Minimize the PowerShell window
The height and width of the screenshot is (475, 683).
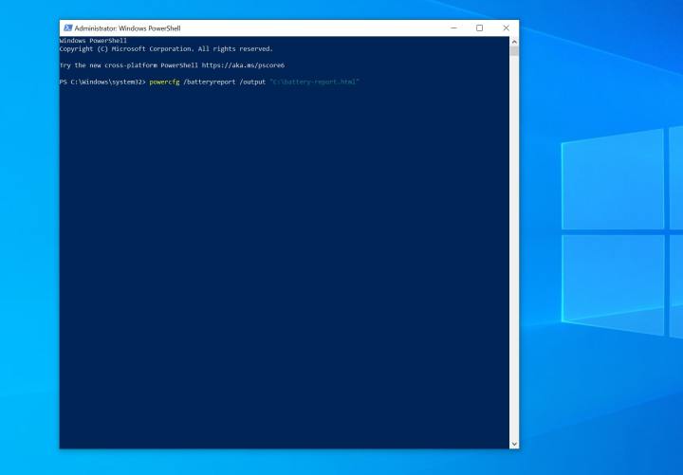pyautogui.click(x=453, y=28)
